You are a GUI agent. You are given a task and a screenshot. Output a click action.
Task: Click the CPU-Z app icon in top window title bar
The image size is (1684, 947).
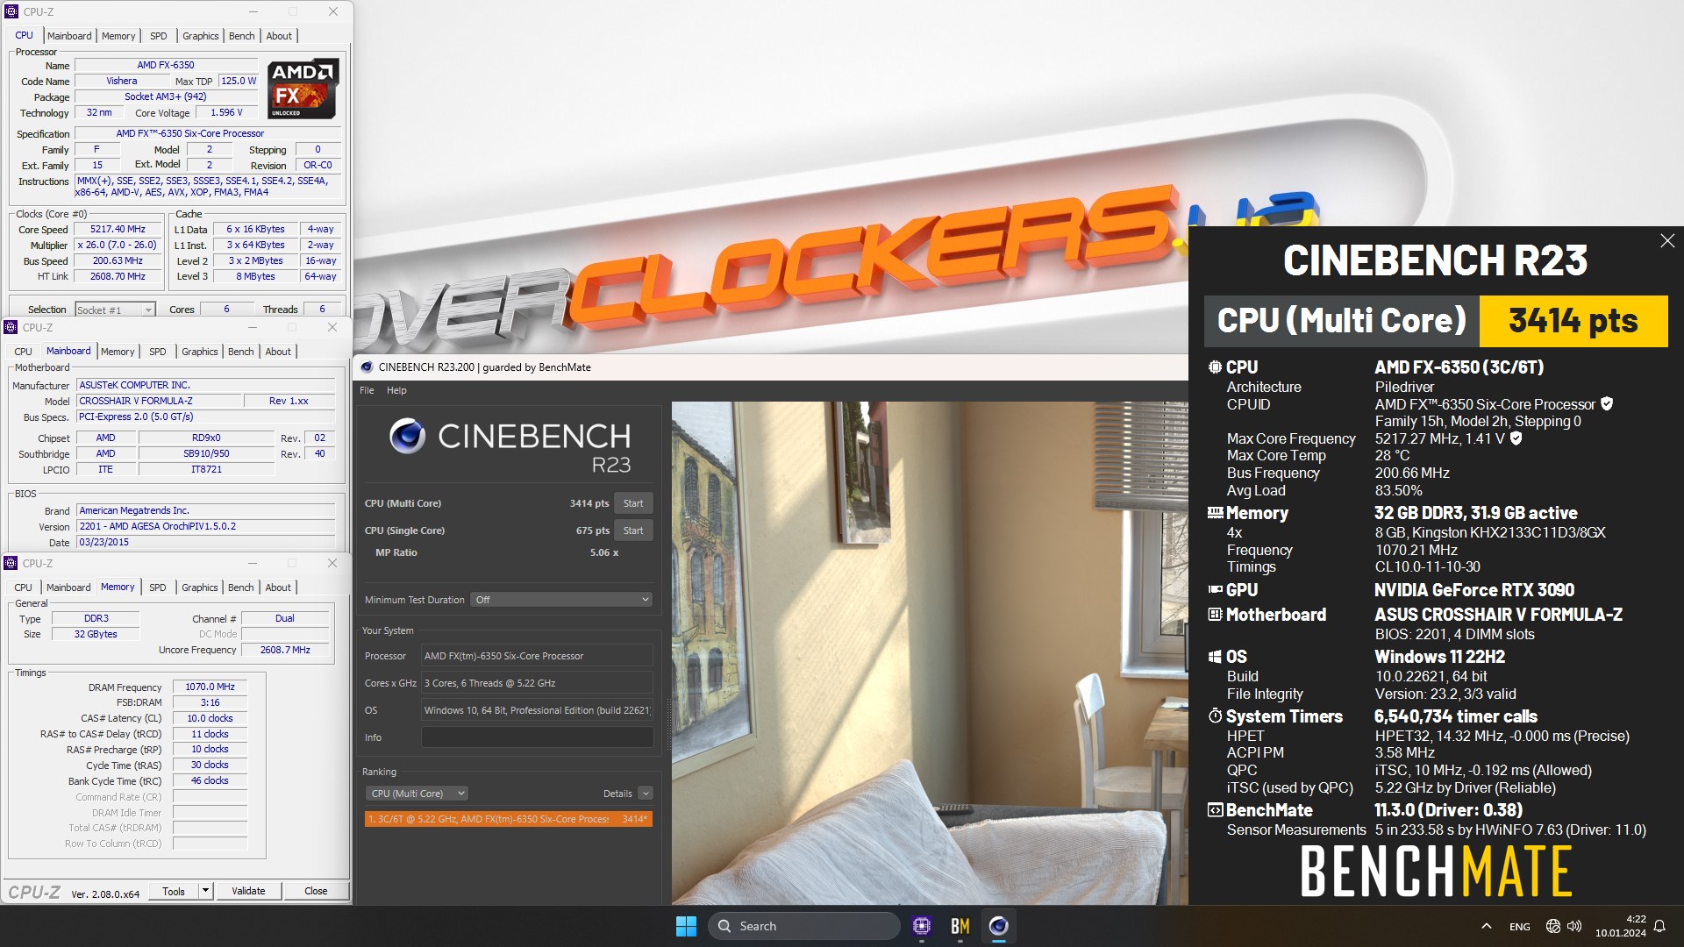tap(11, 11)
